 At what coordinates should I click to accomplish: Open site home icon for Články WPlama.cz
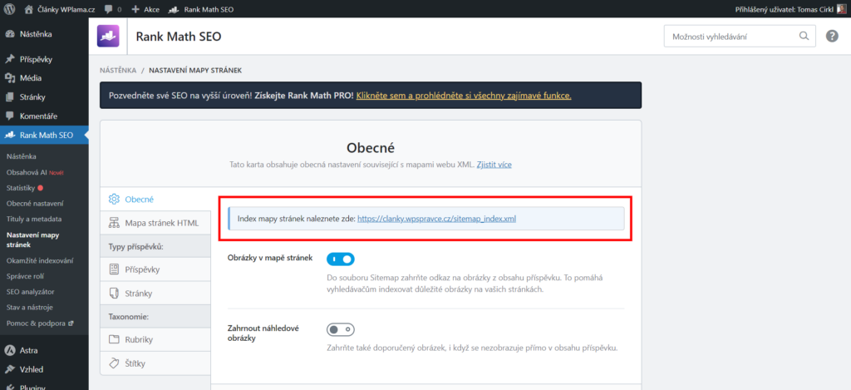[29, 9]
